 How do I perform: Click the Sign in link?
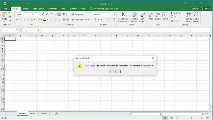(x=195, y=9)
